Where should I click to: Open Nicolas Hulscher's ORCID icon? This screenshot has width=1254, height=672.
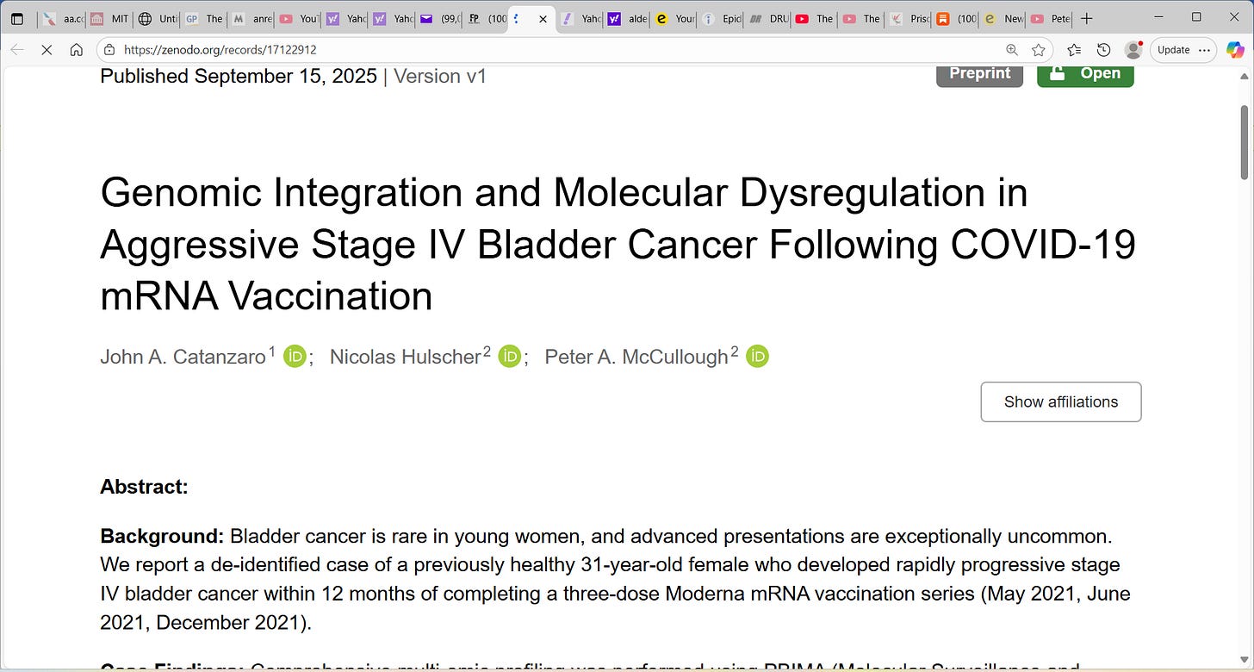[x=510, y=356]
